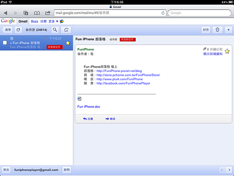Refresh the inbox list
The image size is (234, 176).
(x=18, y=30)
